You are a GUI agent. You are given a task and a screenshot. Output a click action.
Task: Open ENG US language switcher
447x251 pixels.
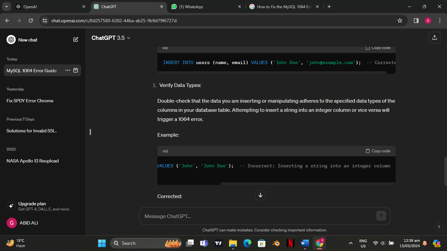point(363,243)
